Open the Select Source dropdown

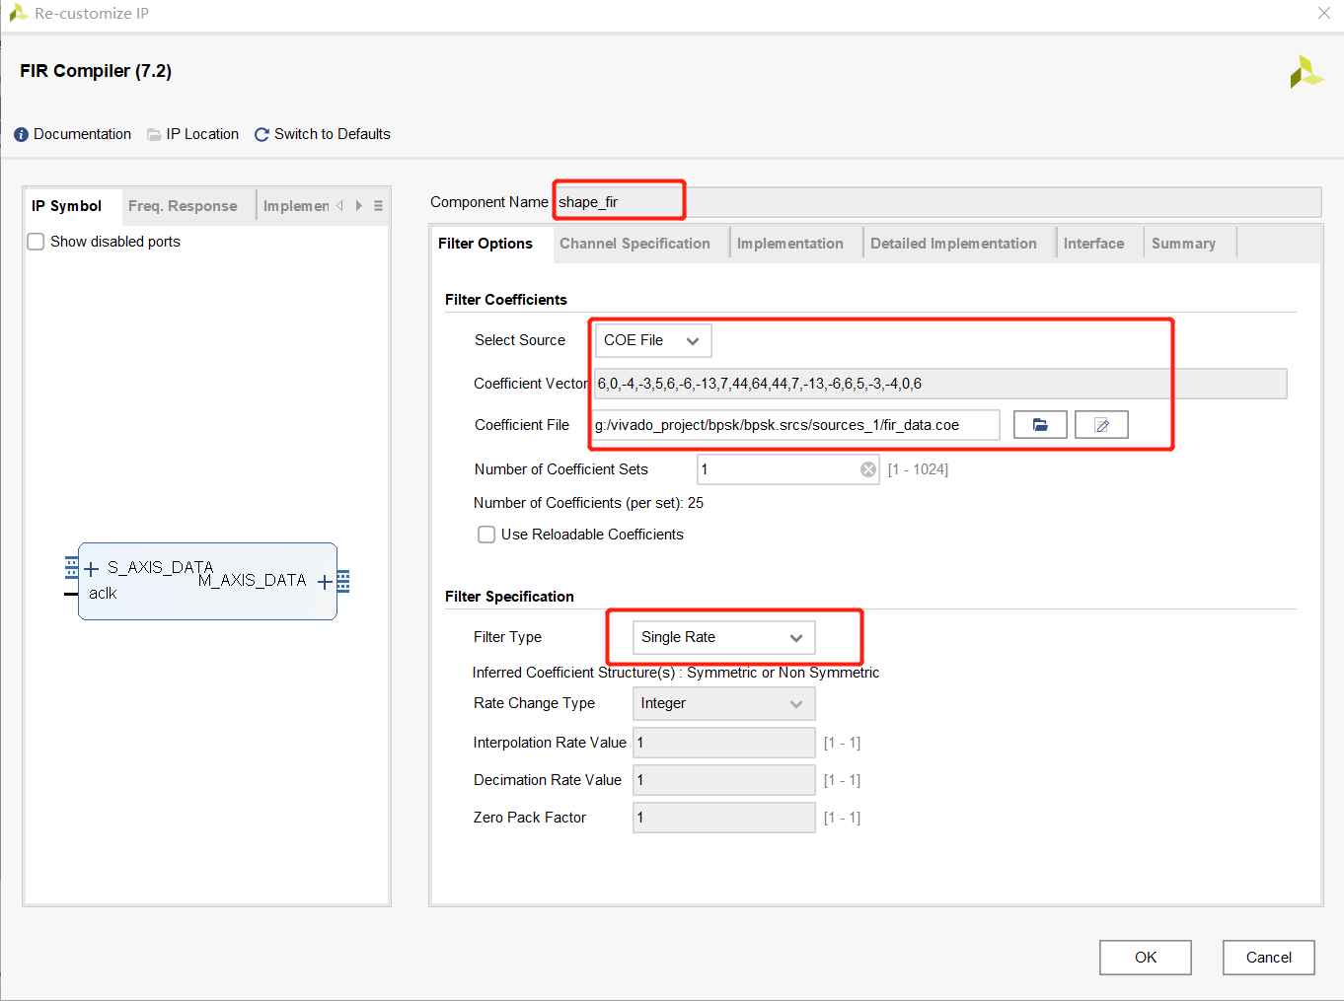click(652, 340)
